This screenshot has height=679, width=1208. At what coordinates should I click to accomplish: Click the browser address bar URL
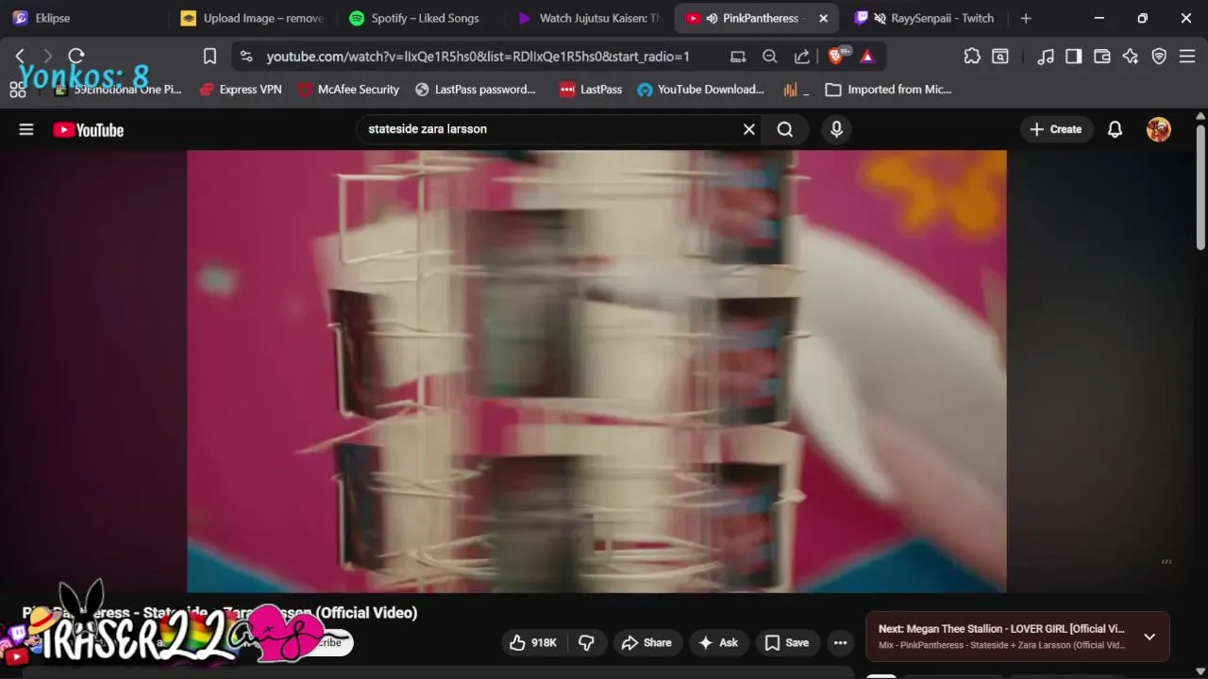478,57
